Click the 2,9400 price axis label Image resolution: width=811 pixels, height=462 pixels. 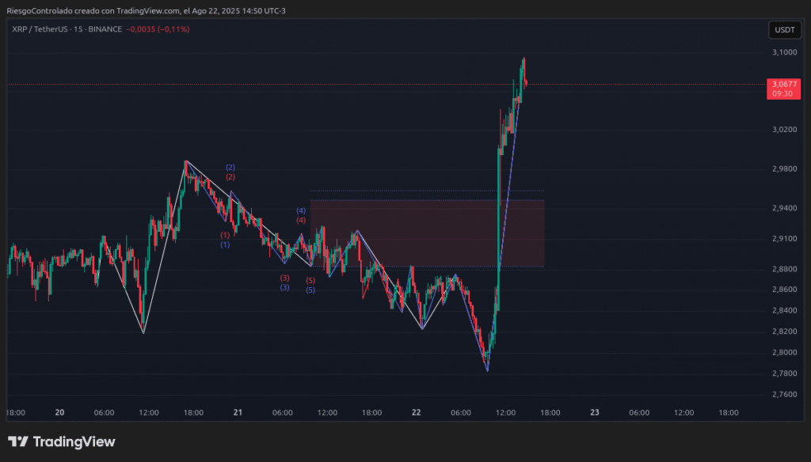tap(784, 208)
